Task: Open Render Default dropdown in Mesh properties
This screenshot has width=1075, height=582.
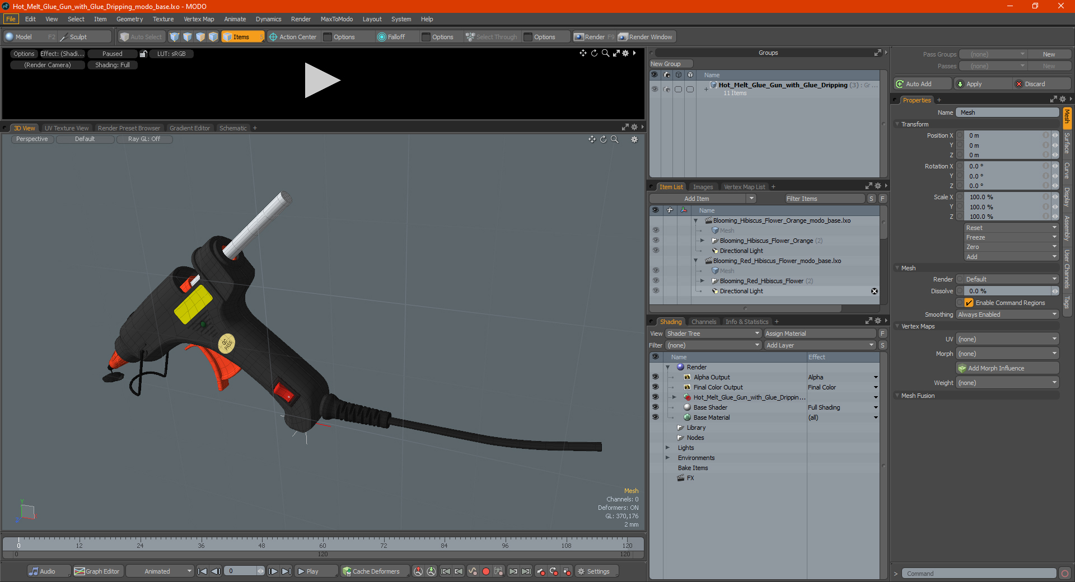Action: [x=1011, y=279]
